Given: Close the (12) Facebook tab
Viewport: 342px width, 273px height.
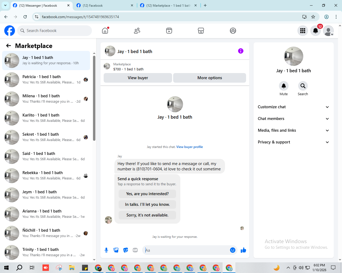Looking at the screenshot, I should pos(132,5).
